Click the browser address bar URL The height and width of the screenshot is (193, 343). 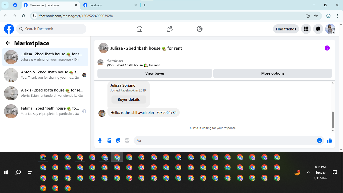[x=76, y=16]
